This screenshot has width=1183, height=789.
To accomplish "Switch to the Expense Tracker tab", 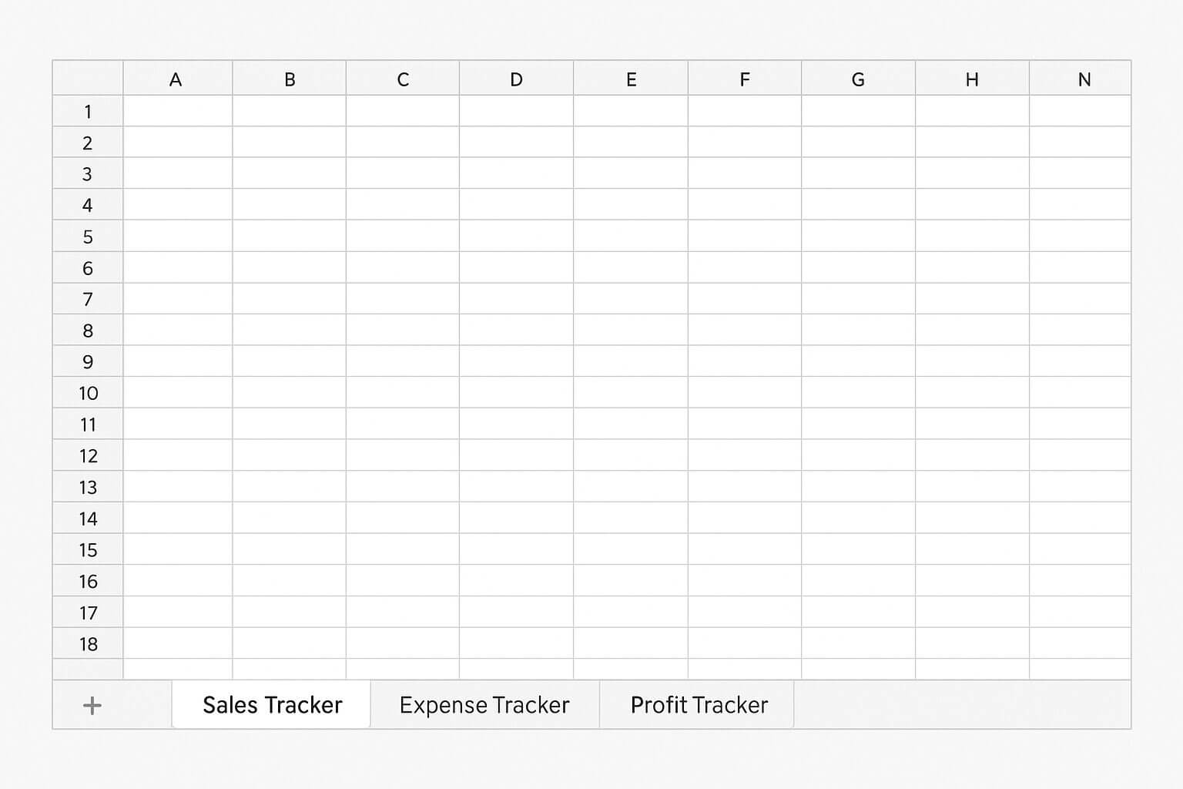I will tap(484, 704).
